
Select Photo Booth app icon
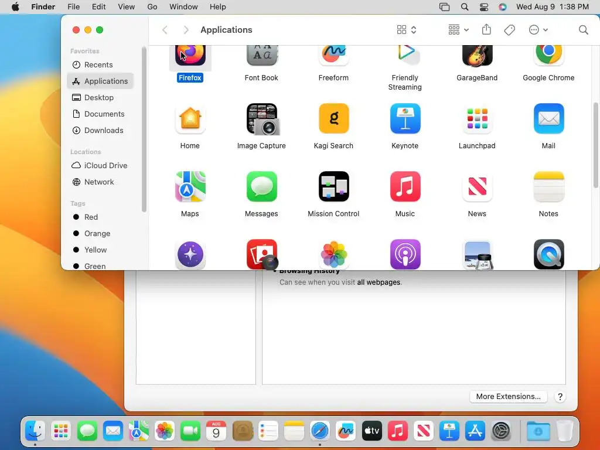[262, 254]
